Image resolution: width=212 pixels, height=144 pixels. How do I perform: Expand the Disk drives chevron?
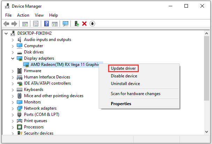[x=13, y=52]
